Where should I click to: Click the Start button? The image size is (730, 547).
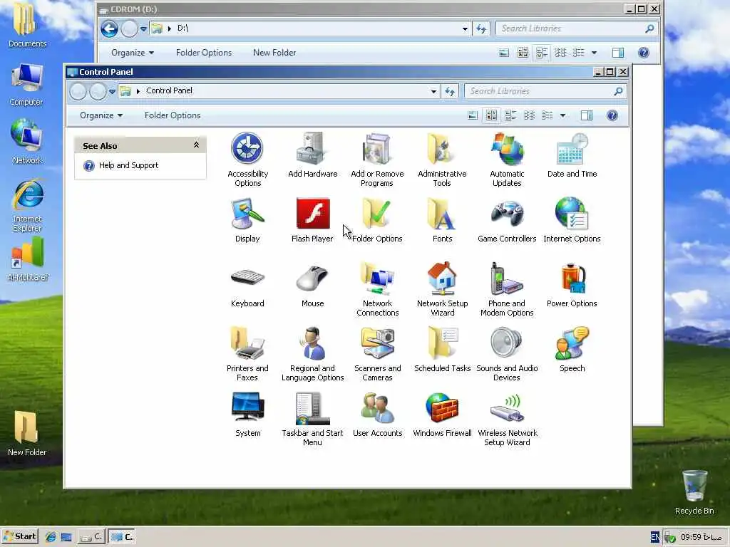point(19,537)
